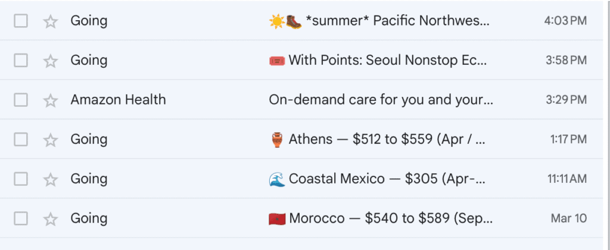This screenshot has width=610, height=250.
Task: Star the Seoul Nonstop points email
Action: (x=51, y=61)
